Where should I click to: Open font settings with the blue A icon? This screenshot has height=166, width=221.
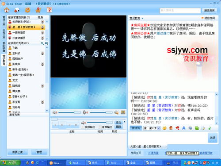pyautogui.click(x=184, y=128)
